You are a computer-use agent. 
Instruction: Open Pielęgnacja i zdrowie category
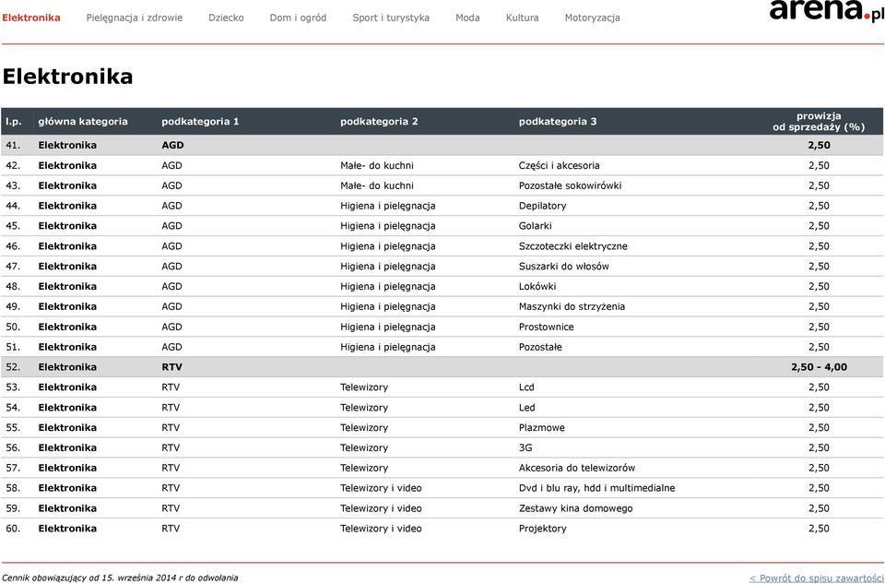(135, 18)
